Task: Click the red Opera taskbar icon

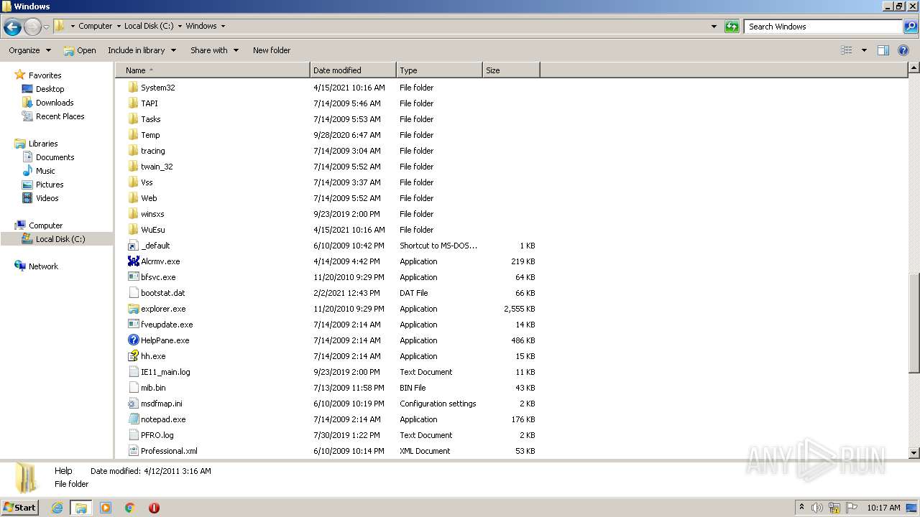Action: pyautogui.click(x=154, y=508)
